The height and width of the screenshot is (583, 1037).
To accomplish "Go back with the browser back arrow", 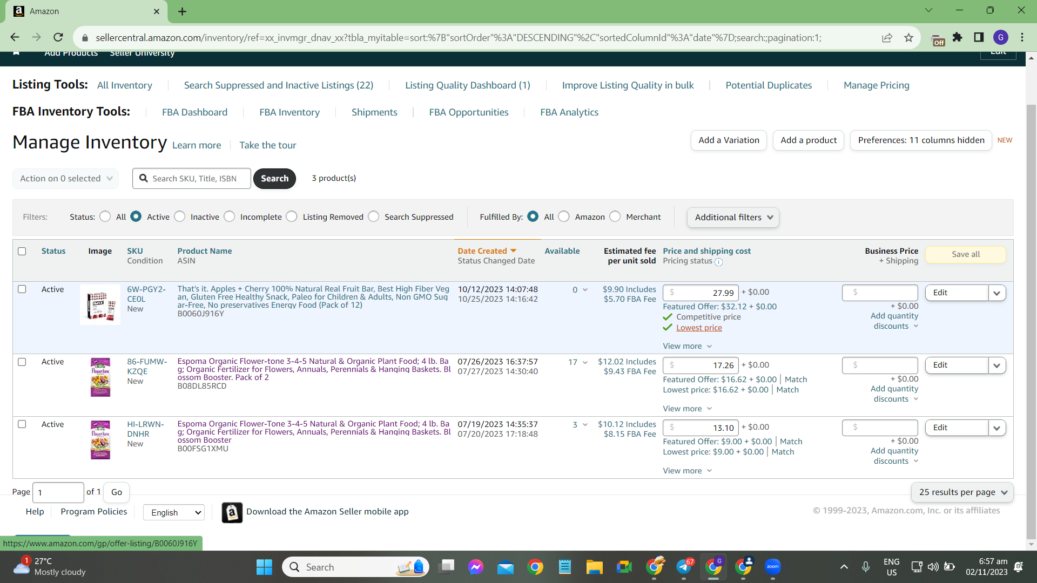I will (15, 37).
